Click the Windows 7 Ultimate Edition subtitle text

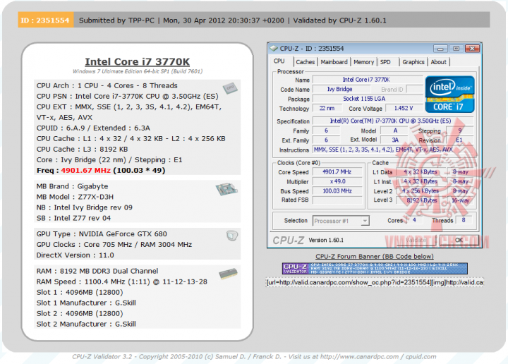coord(138,71)
